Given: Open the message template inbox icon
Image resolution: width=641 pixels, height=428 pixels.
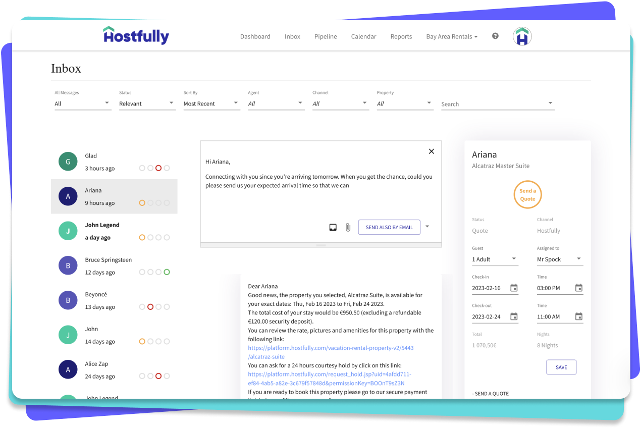Looking at the screenshot, I should pyautogui.click(x=333, y=228).
